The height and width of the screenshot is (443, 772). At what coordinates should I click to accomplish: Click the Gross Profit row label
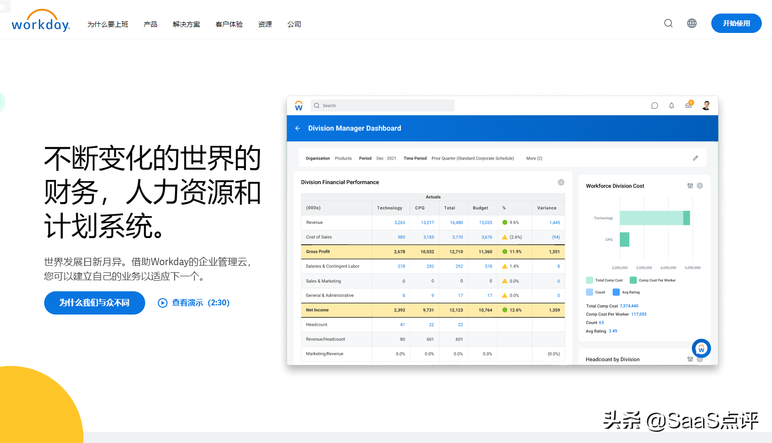coord(318,252)
